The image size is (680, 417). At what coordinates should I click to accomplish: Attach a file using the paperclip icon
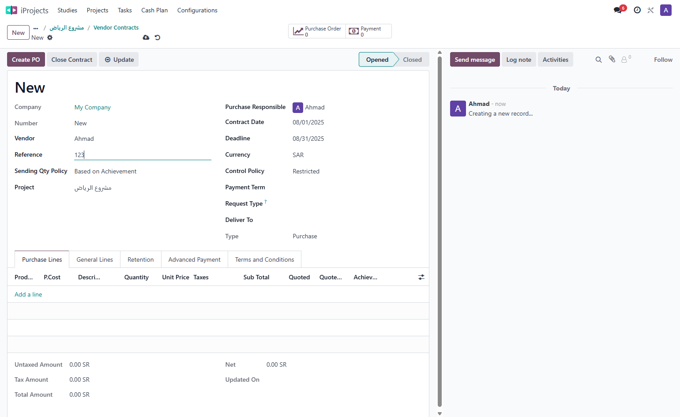[612, 59]
